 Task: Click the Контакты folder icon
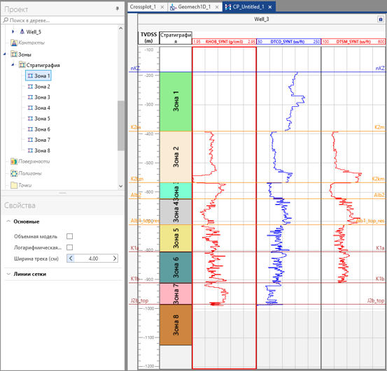[14, 43]
